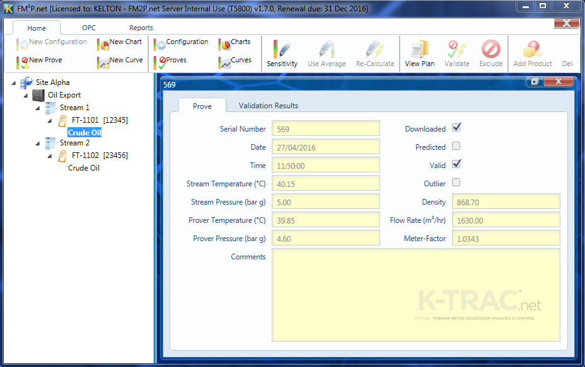Viewport: 585px width, 367px height.
Task: Open the Charts pie icon
Action: pyautogui.click(x=224, y=44)
